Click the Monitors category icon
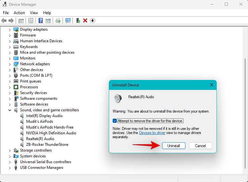248x182 pixels. pos(16,58)
